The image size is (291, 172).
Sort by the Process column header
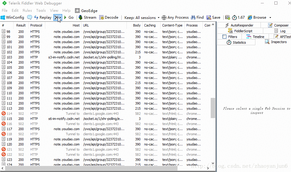point(193,25)
